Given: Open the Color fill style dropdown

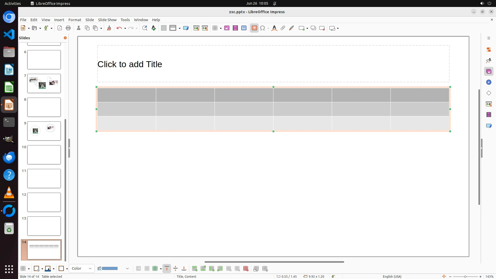Looking at the screenshot, I should [82, 269].
